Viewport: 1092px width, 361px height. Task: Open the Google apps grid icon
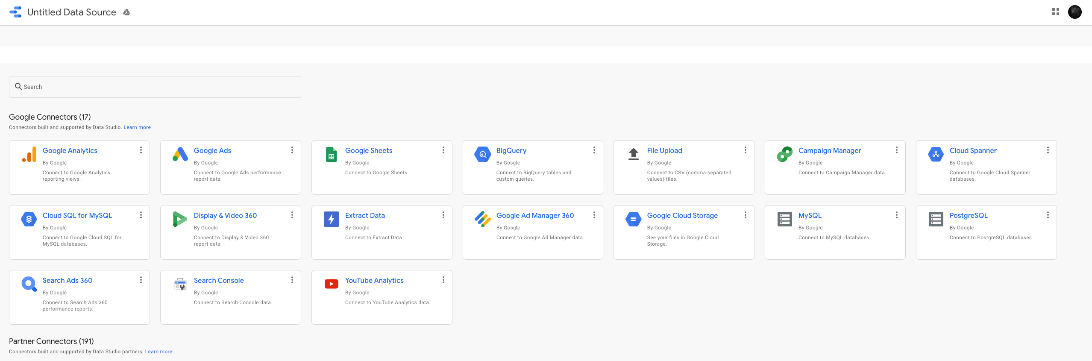click(1056, 12)
